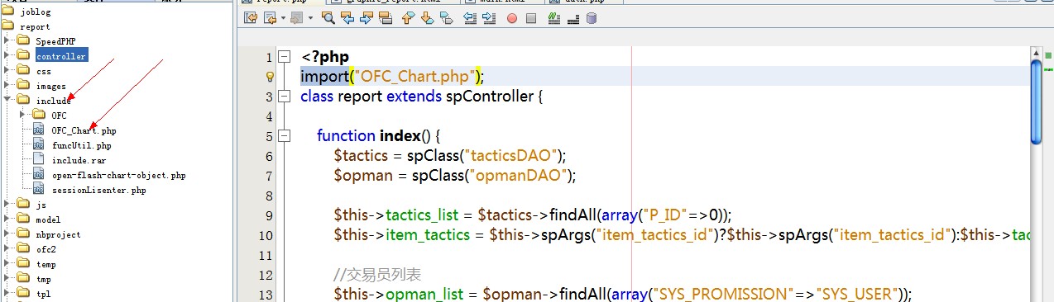Click Shift Line Right icon
Viewport: 1054px width, 302px height.
coord(490,18)
